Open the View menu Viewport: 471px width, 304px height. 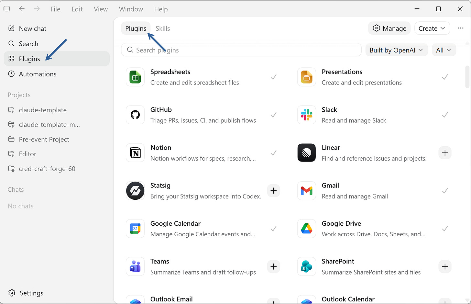(101, 9)
